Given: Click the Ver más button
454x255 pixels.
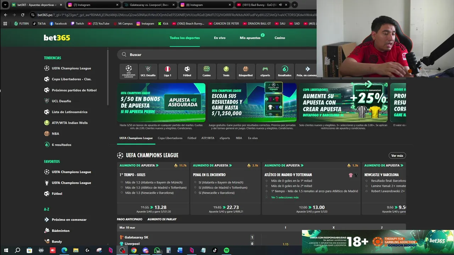Looking at the screenshot, I should click(x=397, y=155).
